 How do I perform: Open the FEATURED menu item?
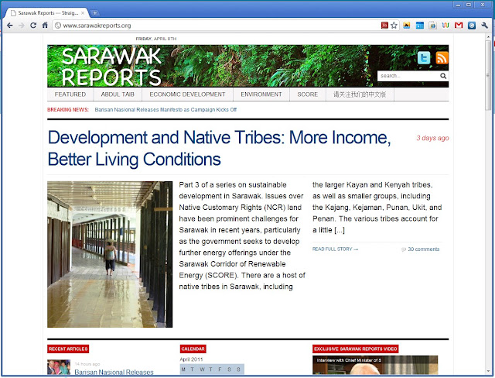70,94
